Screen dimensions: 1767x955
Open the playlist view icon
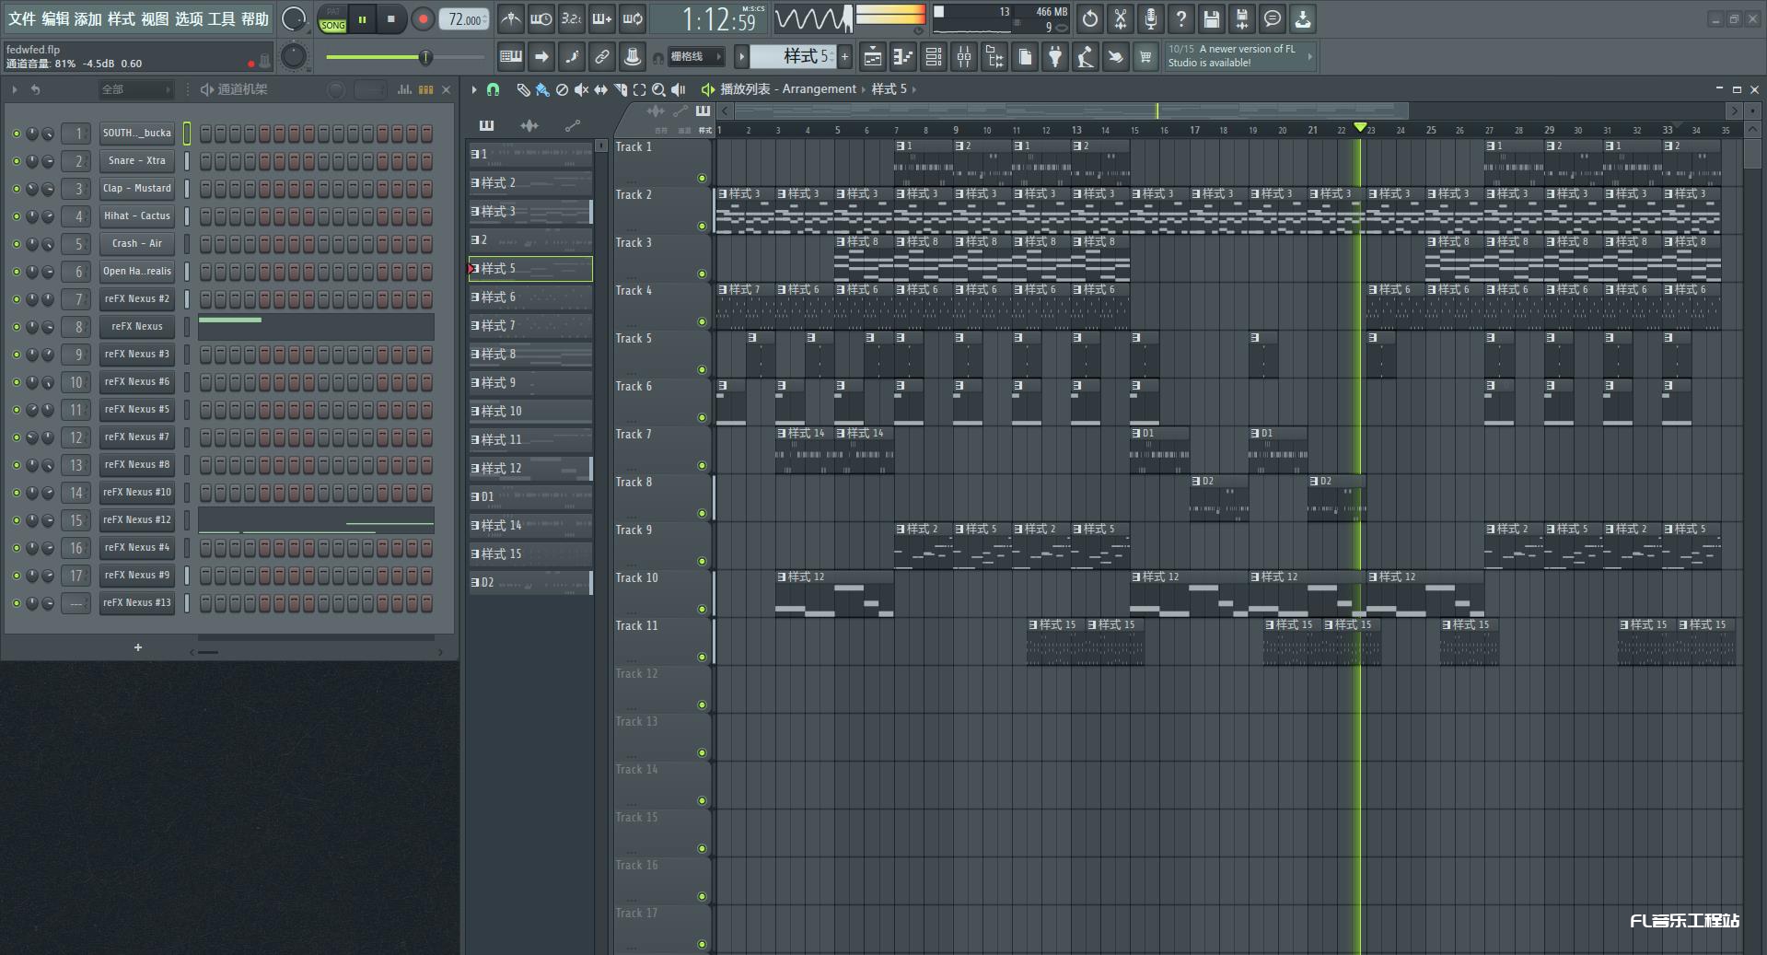tap(873, 57)
